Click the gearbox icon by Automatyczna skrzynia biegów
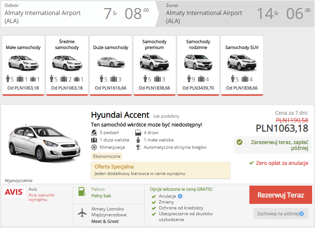Screen dimensions: 315x228 (x=138, y=148)
